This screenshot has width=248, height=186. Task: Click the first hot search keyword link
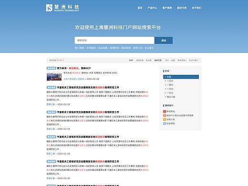click(91, 48)
